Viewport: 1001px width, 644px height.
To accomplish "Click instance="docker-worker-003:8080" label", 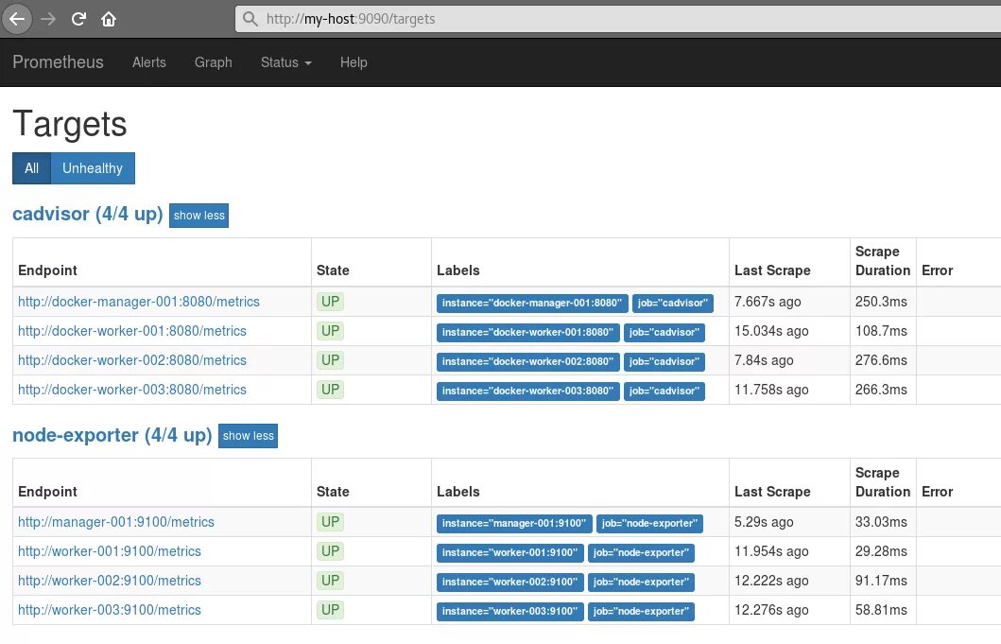I will (x=528, y=392).
